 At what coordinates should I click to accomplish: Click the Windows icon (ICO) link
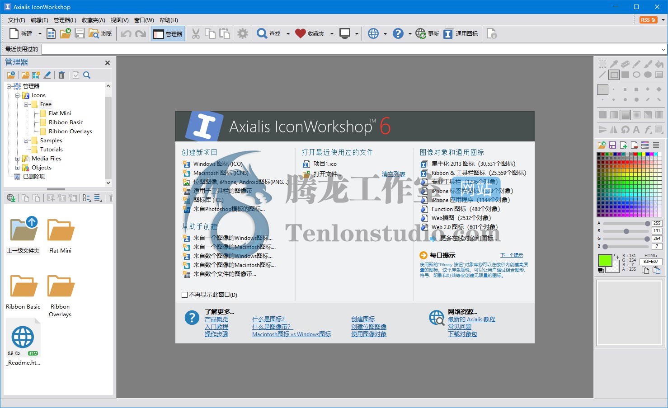218,164
